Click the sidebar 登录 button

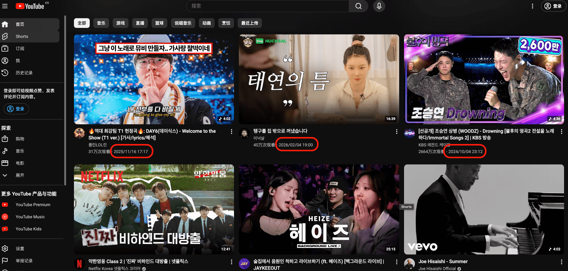pyautogui.click(x=16, y=109)
